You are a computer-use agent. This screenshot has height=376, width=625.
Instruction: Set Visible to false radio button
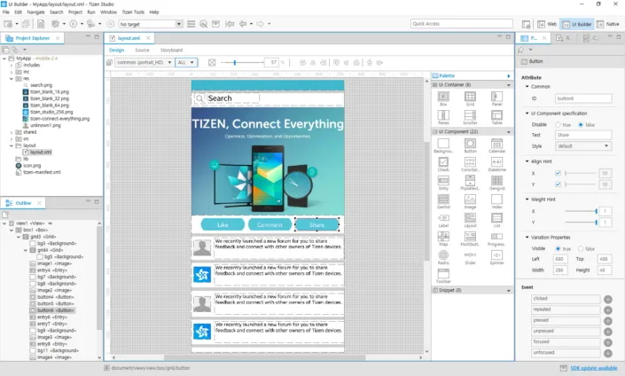coord(581,249)
